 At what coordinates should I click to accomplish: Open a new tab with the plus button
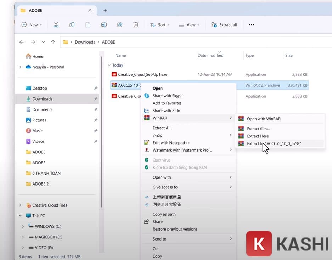105,10
